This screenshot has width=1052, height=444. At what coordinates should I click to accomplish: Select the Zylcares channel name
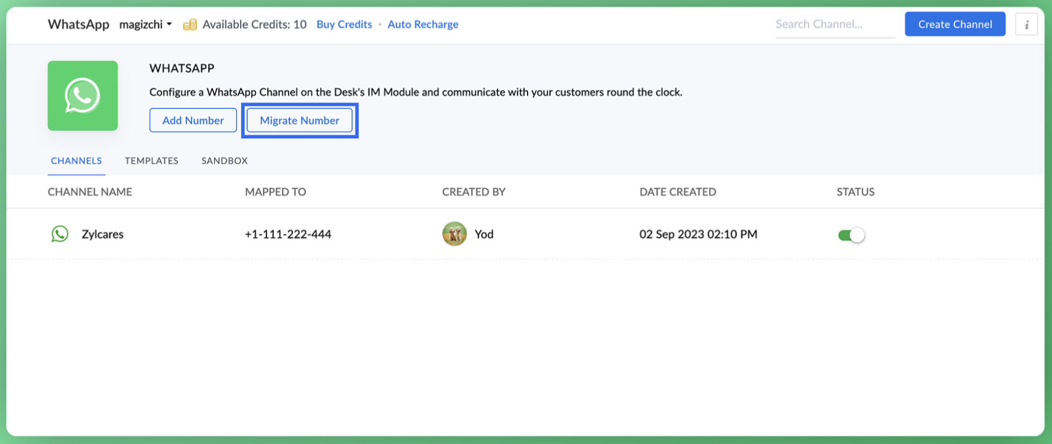click(102, 234)
